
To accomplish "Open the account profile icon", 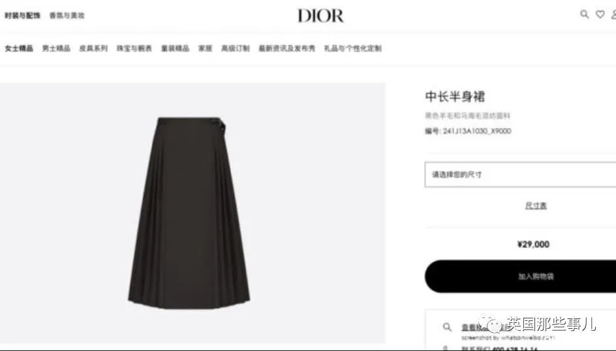I will click(613, 14).
